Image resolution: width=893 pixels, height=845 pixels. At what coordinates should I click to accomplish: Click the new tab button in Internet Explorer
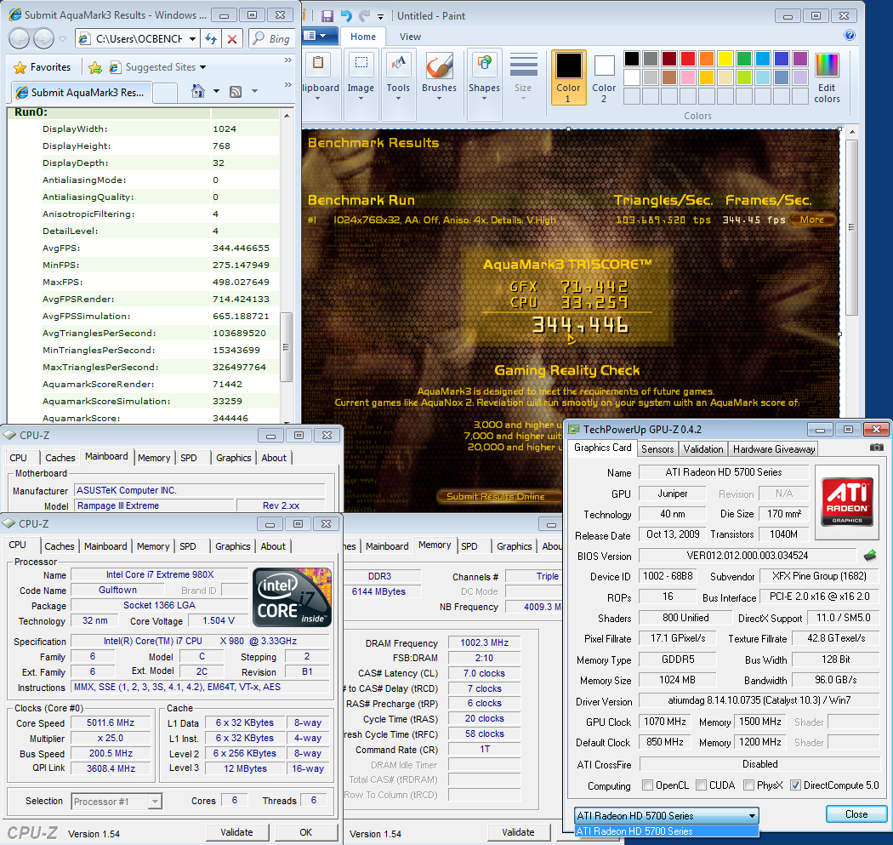[x=165, y=92]
